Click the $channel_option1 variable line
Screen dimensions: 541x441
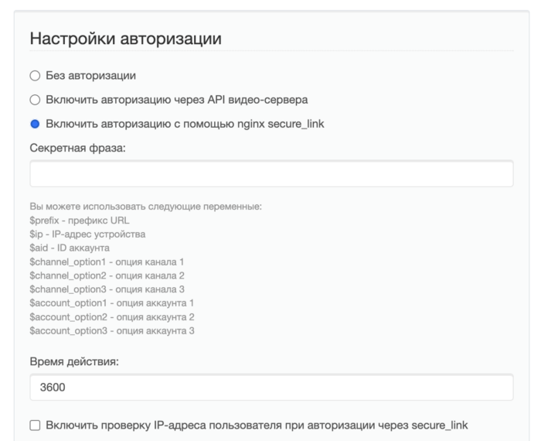[106, 262]
